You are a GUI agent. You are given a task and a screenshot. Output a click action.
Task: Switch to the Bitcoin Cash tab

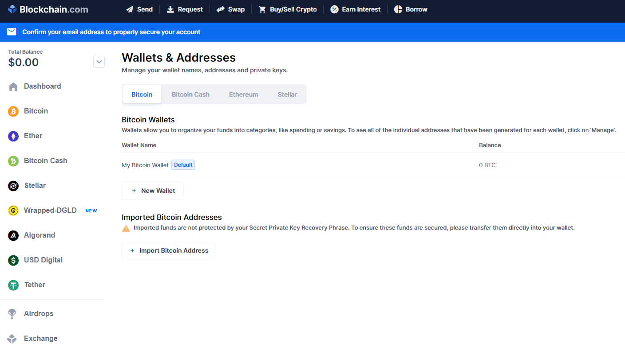tap(190, 94)
